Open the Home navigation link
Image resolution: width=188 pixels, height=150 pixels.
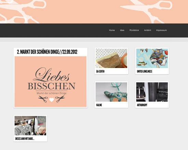coord(112,30)
